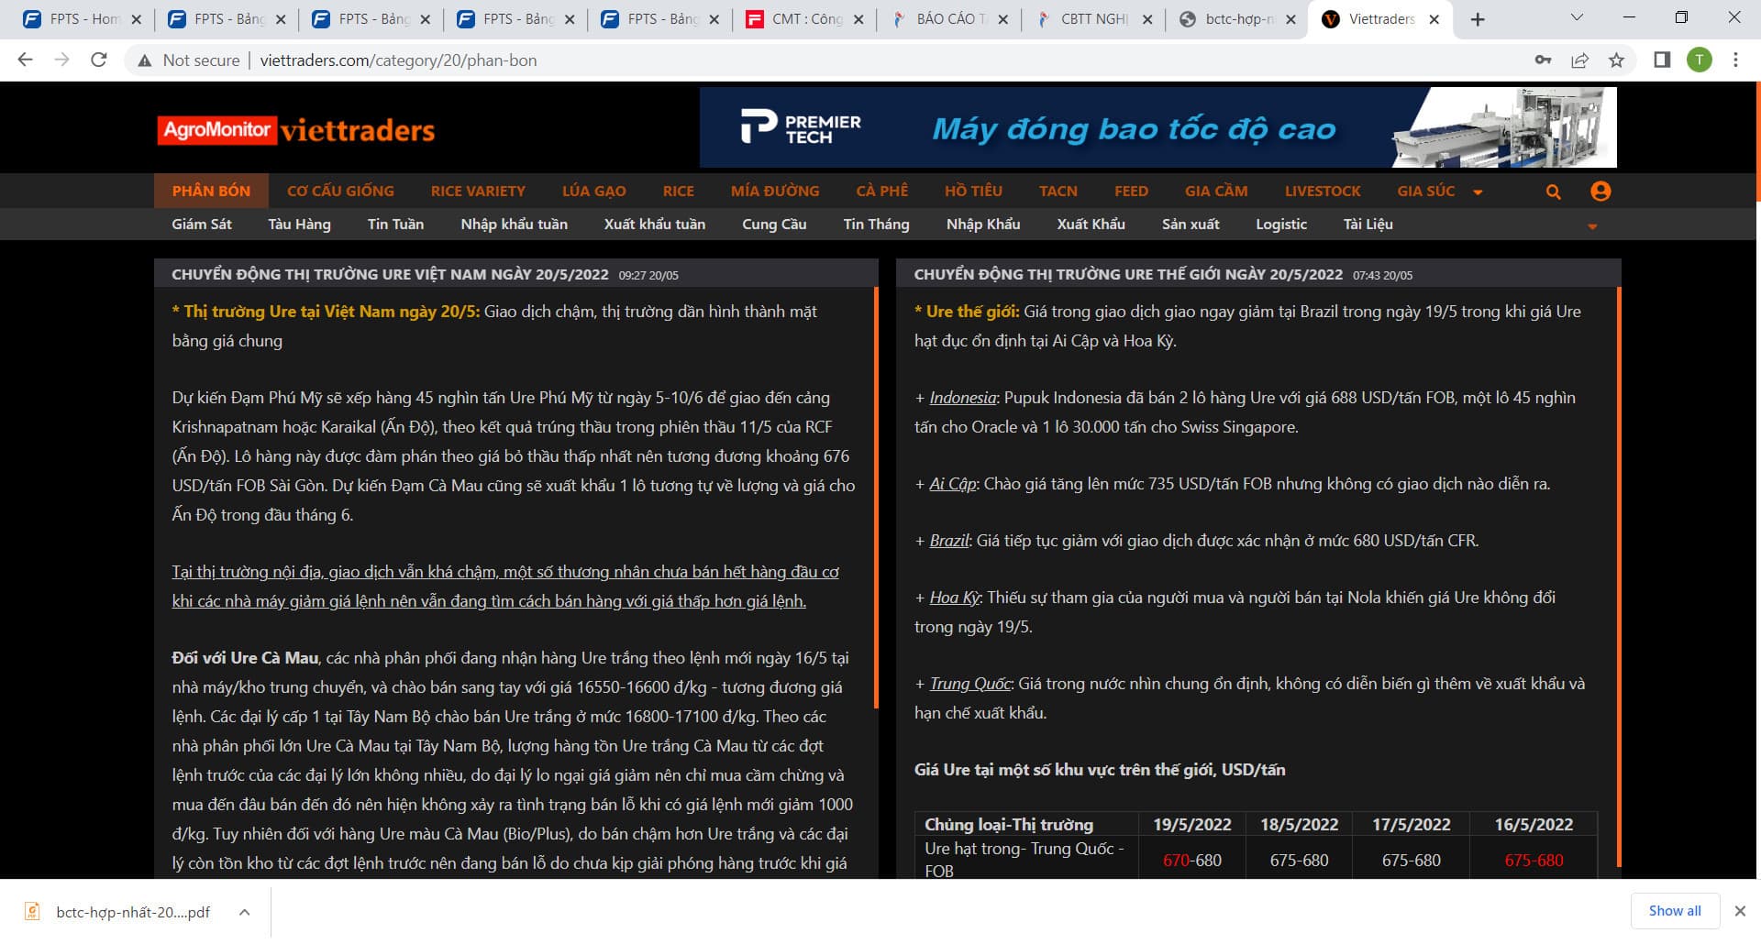Expand the downloaded pdf options chevron
Viewport: 1761px width, 944px height.
(x=244, y=912)
